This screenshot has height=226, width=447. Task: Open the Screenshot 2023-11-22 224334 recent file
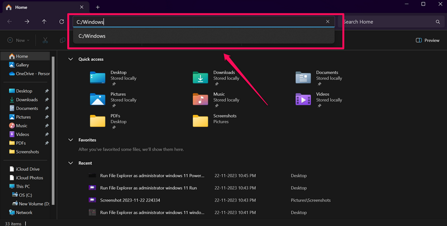[x=130, y=200]
